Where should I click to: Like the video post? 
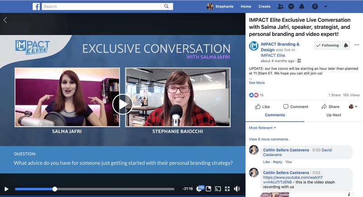[x=262, y=107]
